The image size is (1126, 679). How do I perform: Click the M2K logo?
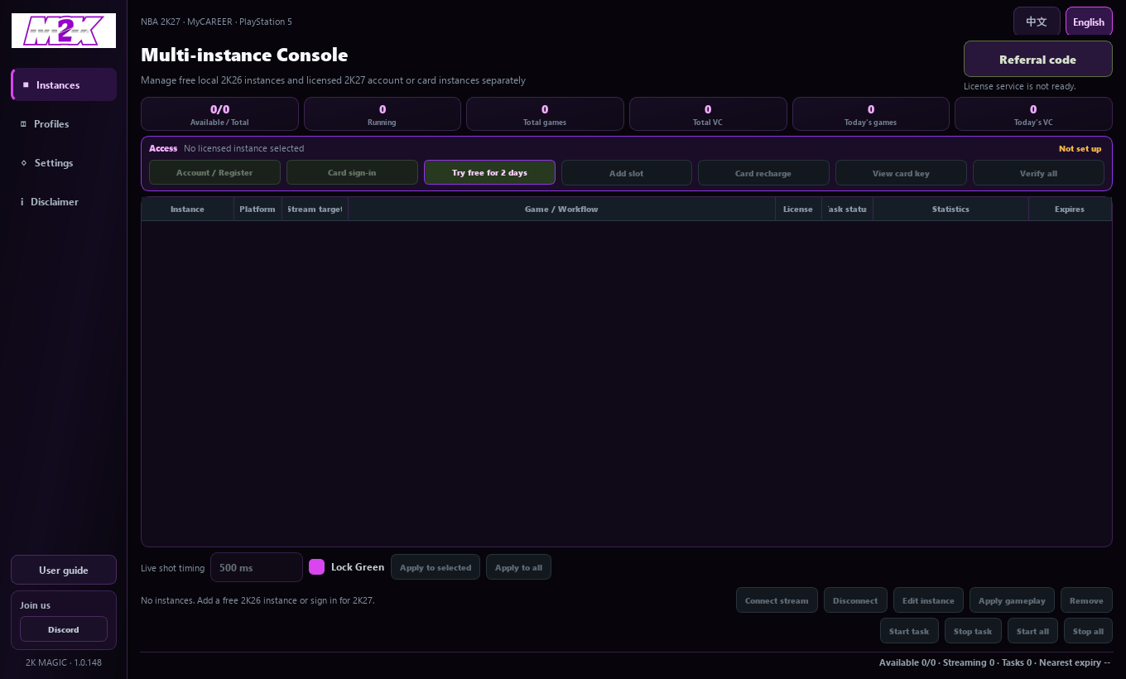point(64,31)
